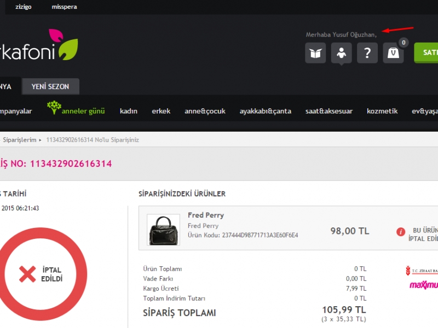Viewport: 438px width, 328px height.
Task: Open the user account icon
Action: coord(341,53)
